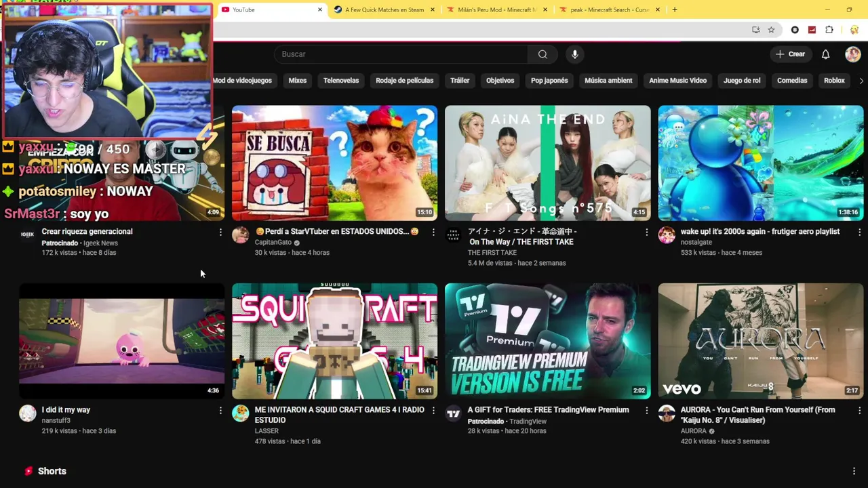
Task: Open the account avatar menu
Action: 852,54
